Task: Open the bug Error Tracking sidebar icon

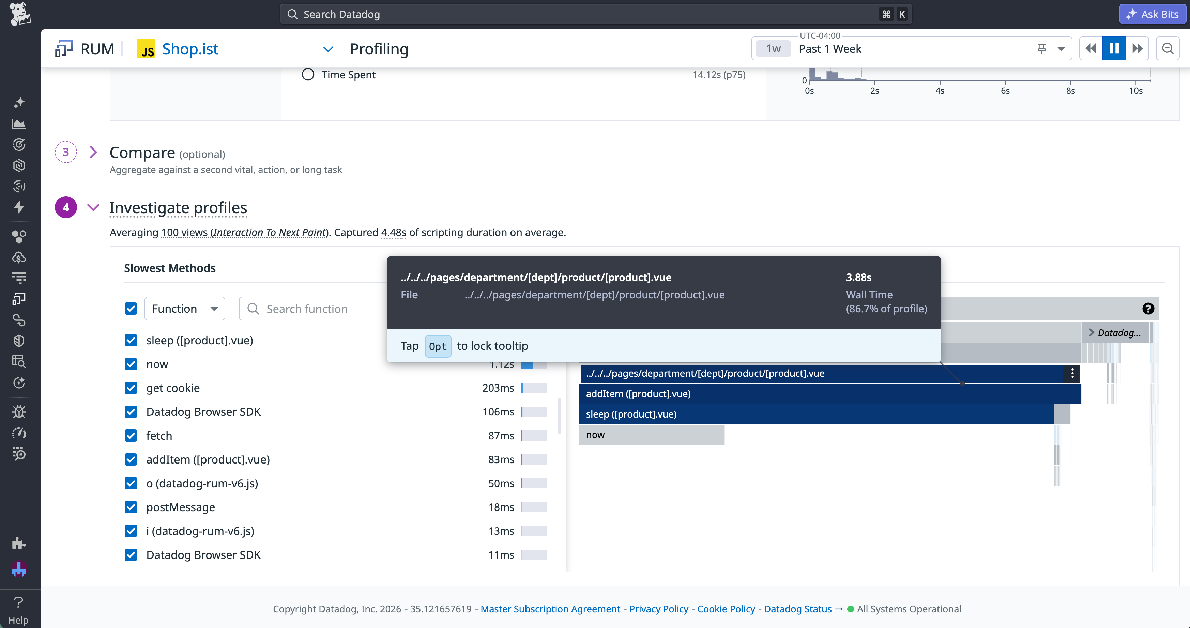Action: tap(19, 412)
